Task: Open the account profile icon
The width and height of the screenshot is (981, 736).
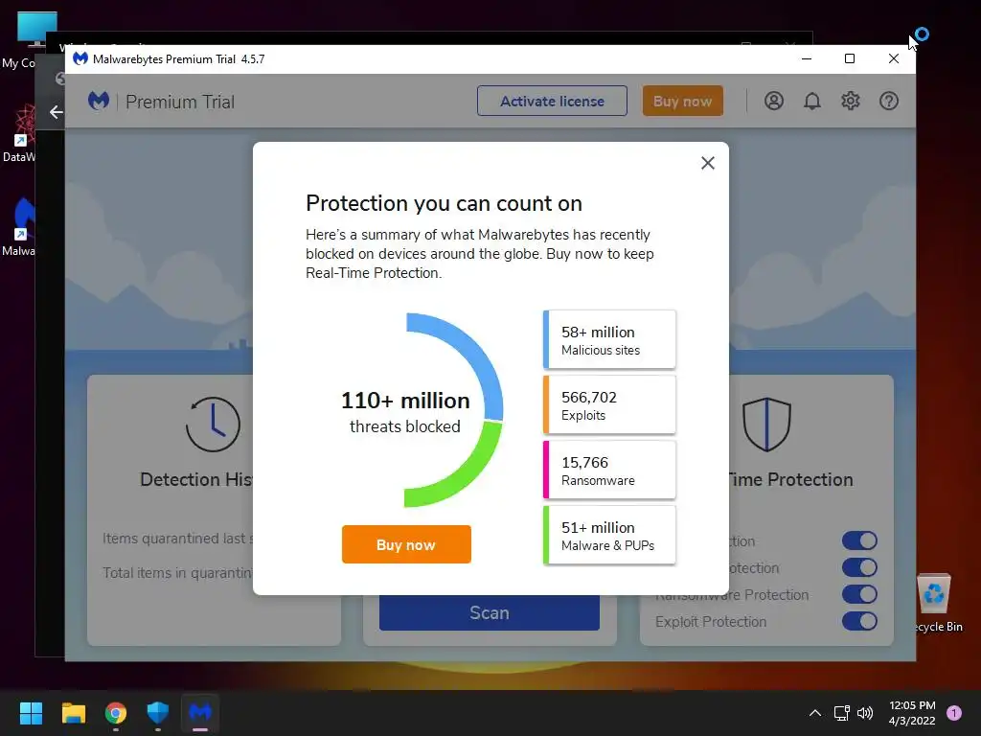Action: [774, 101]
